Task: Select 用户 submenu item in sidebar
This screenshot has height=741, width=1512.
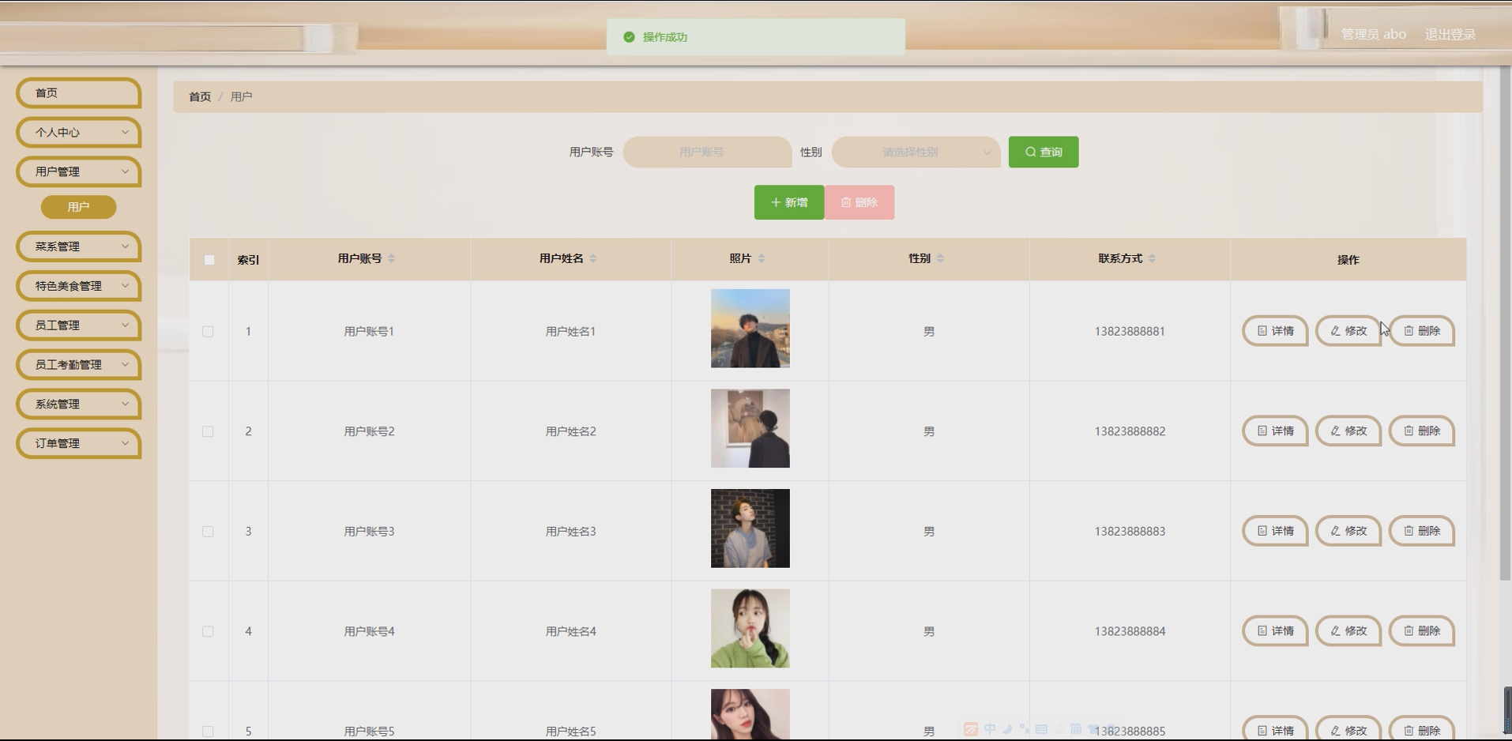Action: tap(78, 207)
